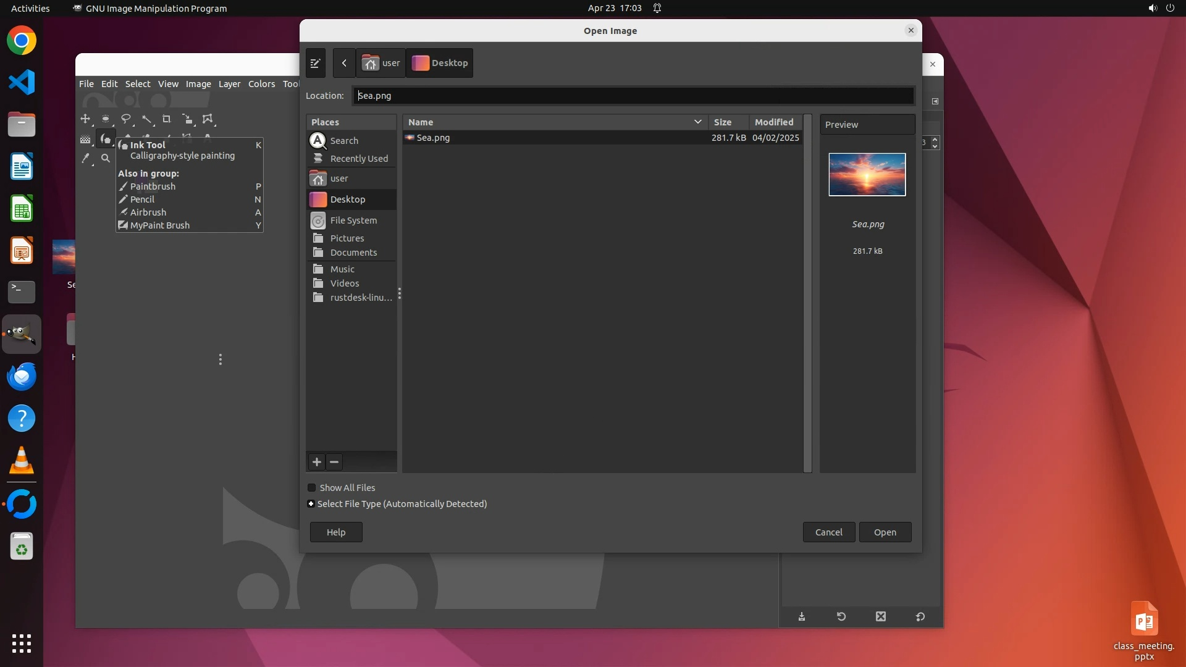The height and width of the screenshot is (667, 1186).
Task: Open Pictures in Places sidebar
Action: (x=347, y=238)
